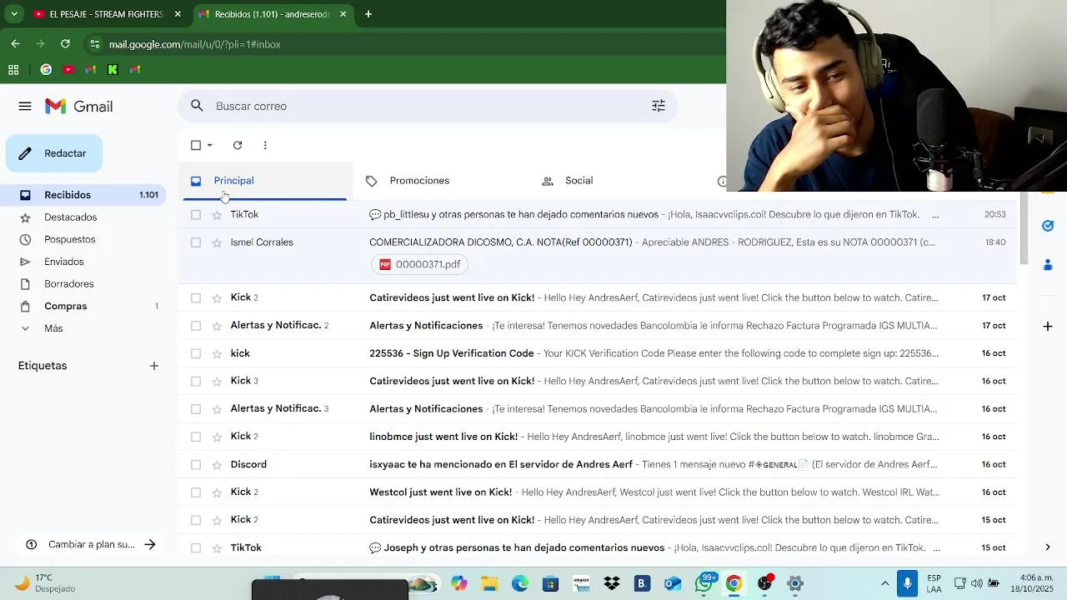Open Enviados folder in sidebar
The image size is (1067, 600).
(x=64, y=262)
